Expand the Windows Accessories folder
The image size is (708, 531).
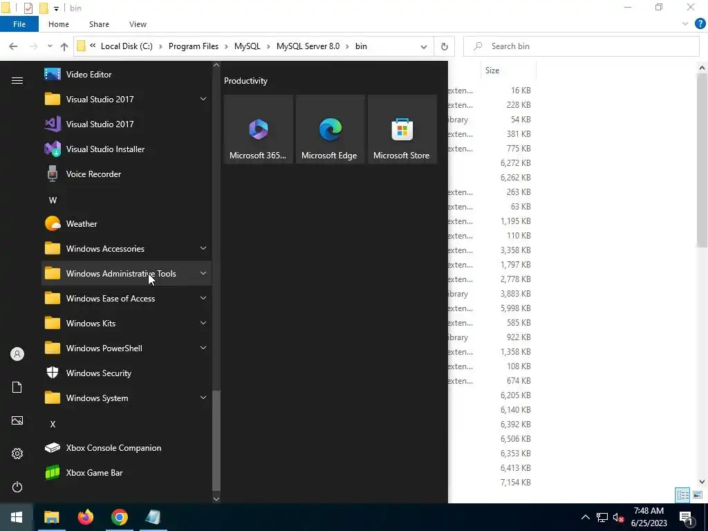point(127,249)
